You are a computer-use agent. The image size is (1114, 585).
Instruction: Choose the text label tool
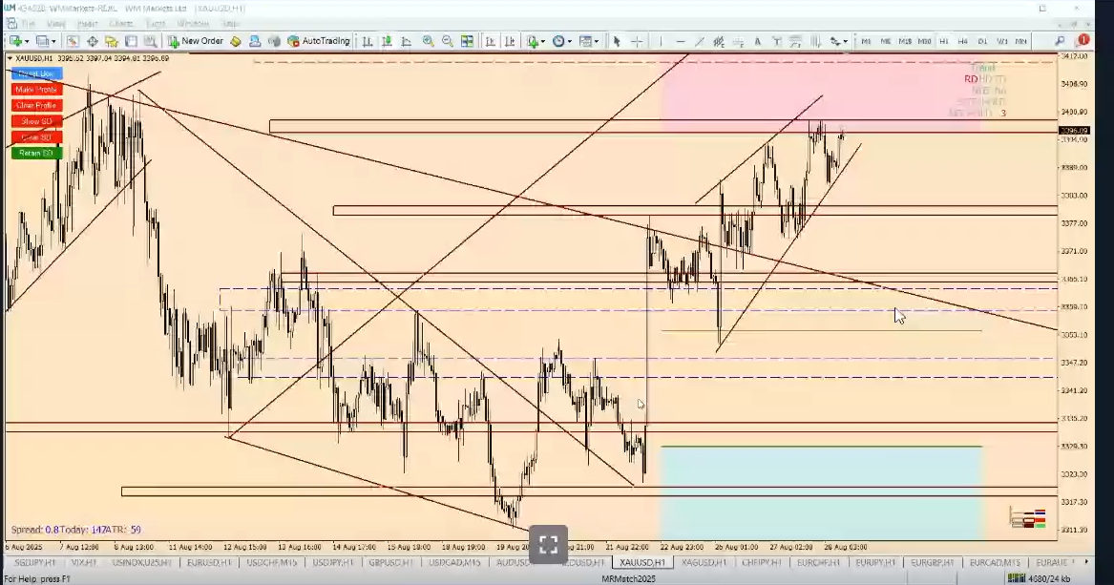758,41
